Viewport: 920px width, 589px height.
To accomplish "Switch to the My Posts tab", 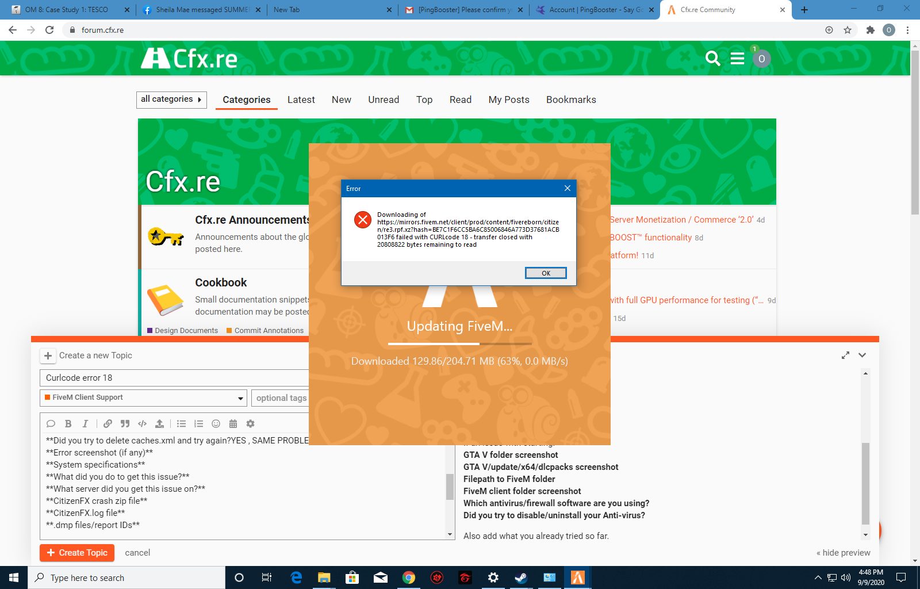I will (x=508, y=100).
